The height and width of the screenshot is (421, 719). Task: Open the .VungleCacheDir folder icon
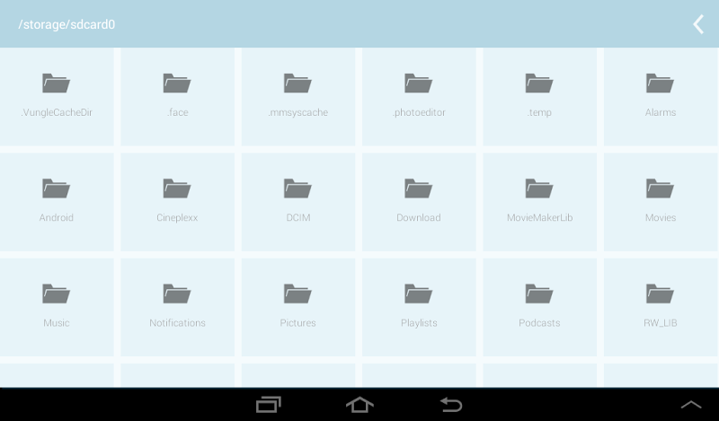pyautogui.click(x=56, y=83)
